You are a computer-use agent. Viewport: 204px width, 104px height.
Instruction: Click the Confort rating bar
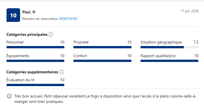tap(102, 61)
